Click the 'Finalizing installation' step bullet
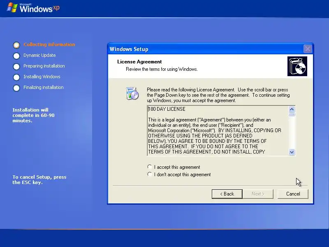Viewport: 329px width, 247px height. [x=16, y=88]
